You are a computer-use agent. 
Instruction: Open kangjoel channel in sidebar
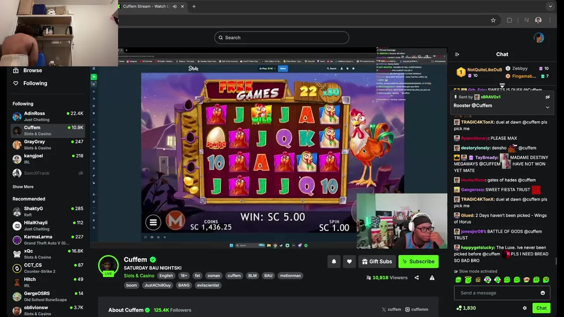48,158
